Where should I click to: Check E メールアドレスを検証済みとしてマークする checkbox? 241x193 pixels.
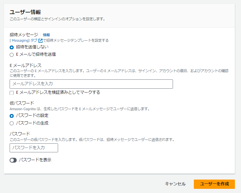(12, 93)
